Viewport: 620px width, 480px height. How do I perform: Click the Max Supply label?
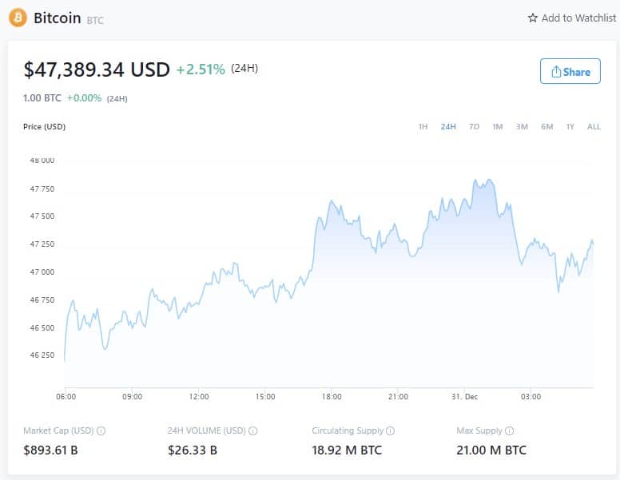[479, 430]
